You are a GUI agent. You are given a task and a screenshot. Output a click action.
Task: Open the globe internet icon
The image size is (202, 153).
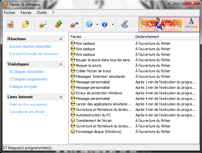tap(89, 24)
